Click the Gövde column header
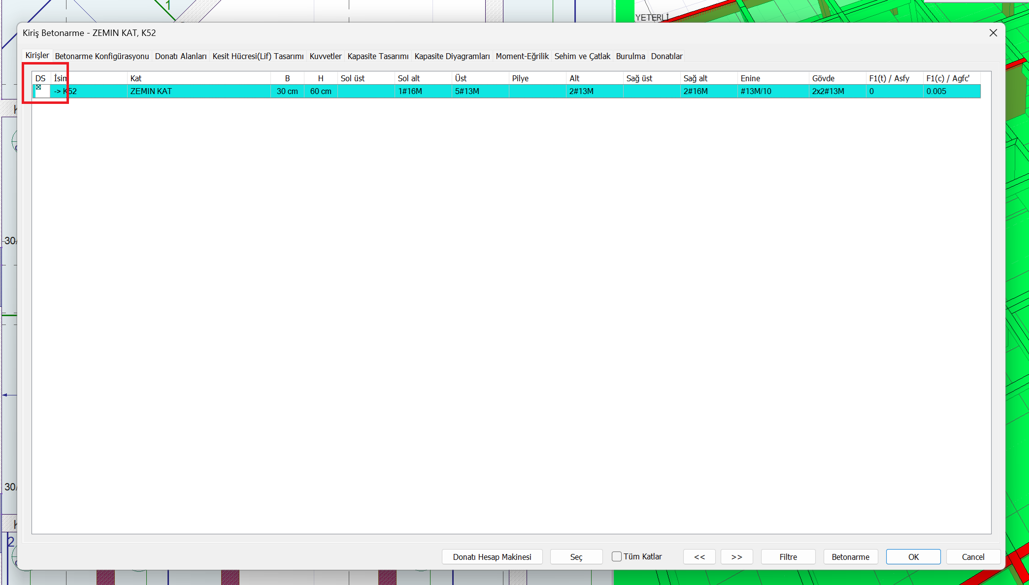 (x=837, y=78)
